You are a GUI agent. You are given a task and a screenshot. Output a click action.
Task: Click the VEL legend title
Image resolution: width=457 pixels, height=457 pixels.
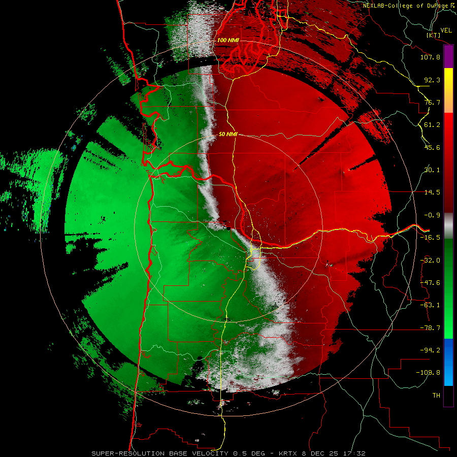coord(446,30)
